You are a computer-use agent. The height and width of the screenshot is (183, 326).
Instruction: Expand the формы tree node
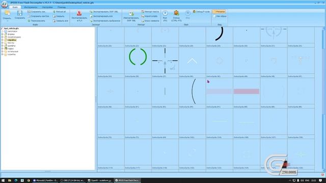pyautogui.click(x=2, y=34)
